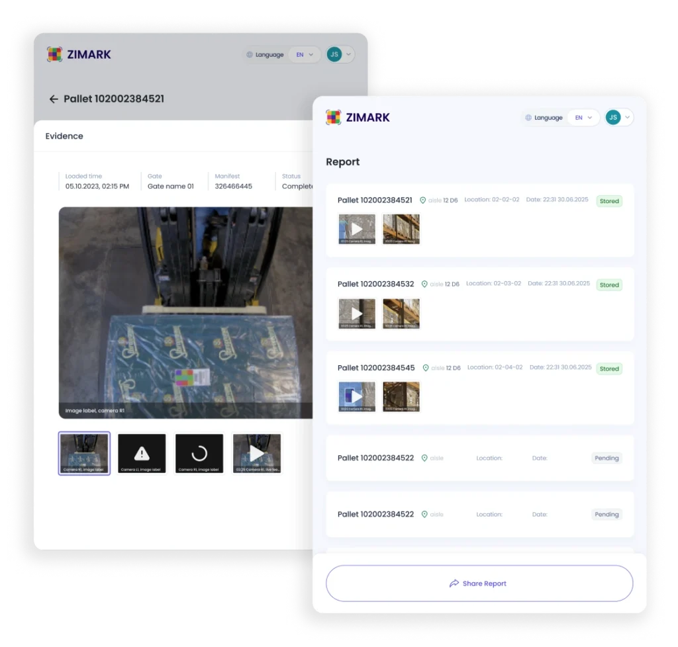Play the video for Pallet 102002384521 in the report
Screen dimensions: 678x647
[357, 229]
